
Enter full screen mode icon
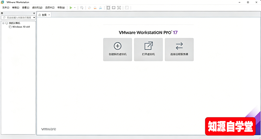coord(119,8)
